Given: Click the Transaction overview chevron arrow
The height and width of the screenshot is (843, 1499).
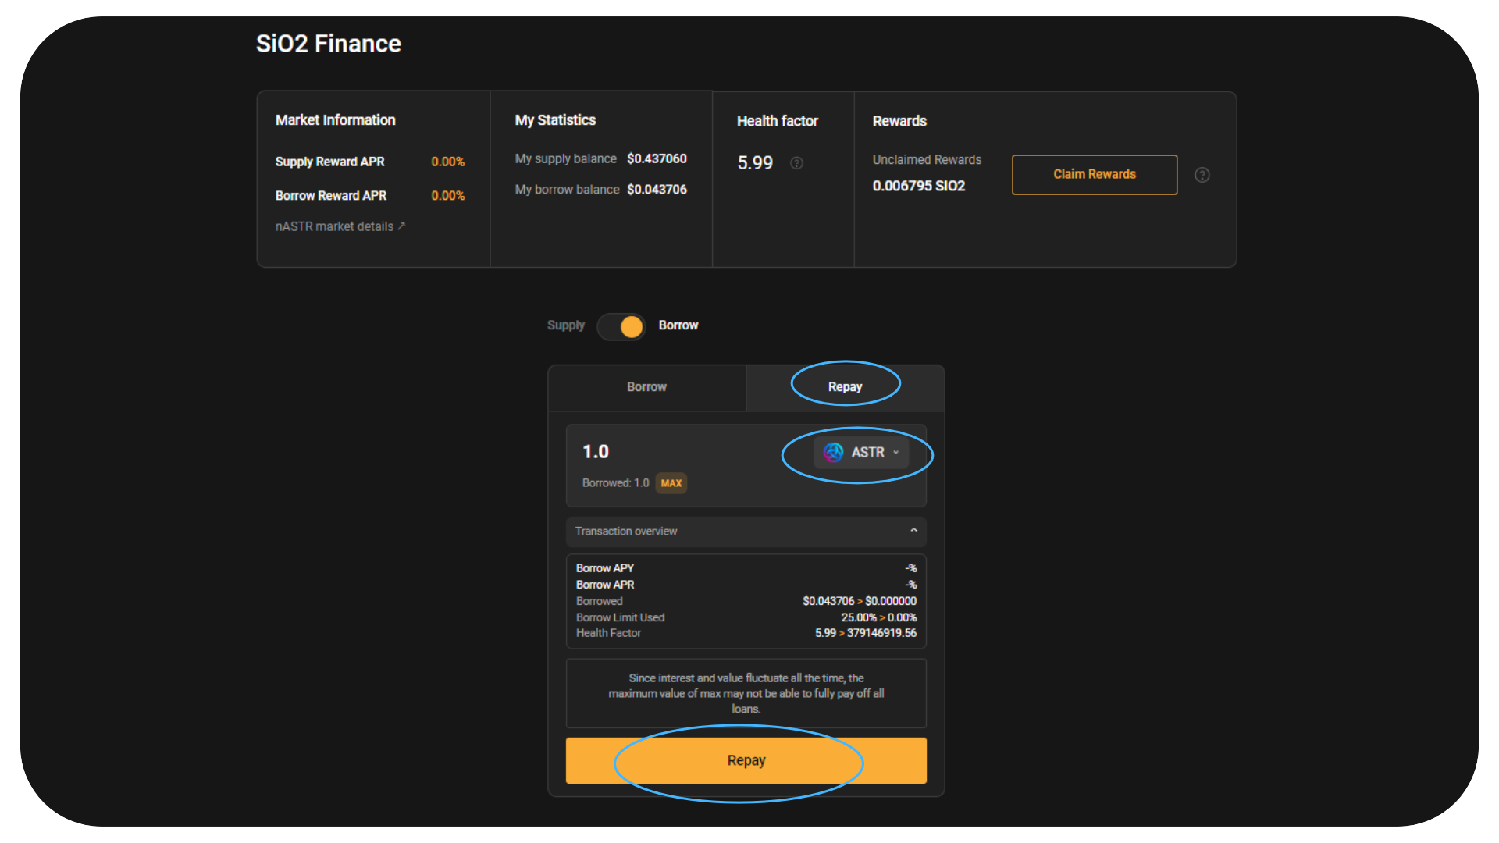Looking at the screenshot, I should coord(913,531).
